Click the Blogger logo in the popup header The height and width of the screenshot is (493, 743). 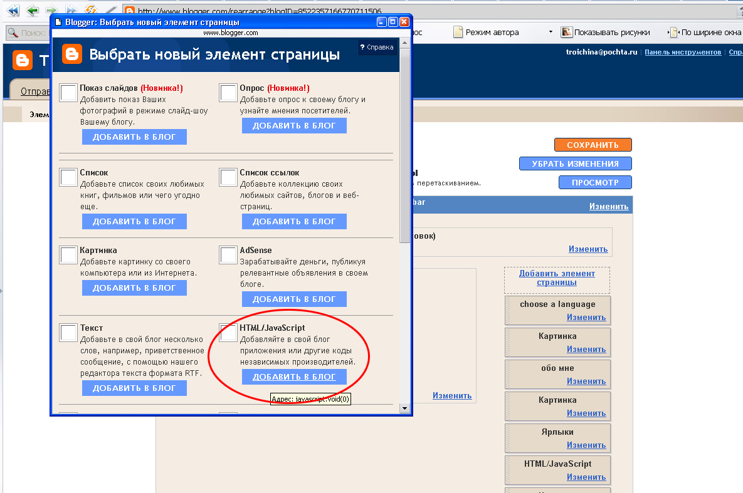[72, 54]
